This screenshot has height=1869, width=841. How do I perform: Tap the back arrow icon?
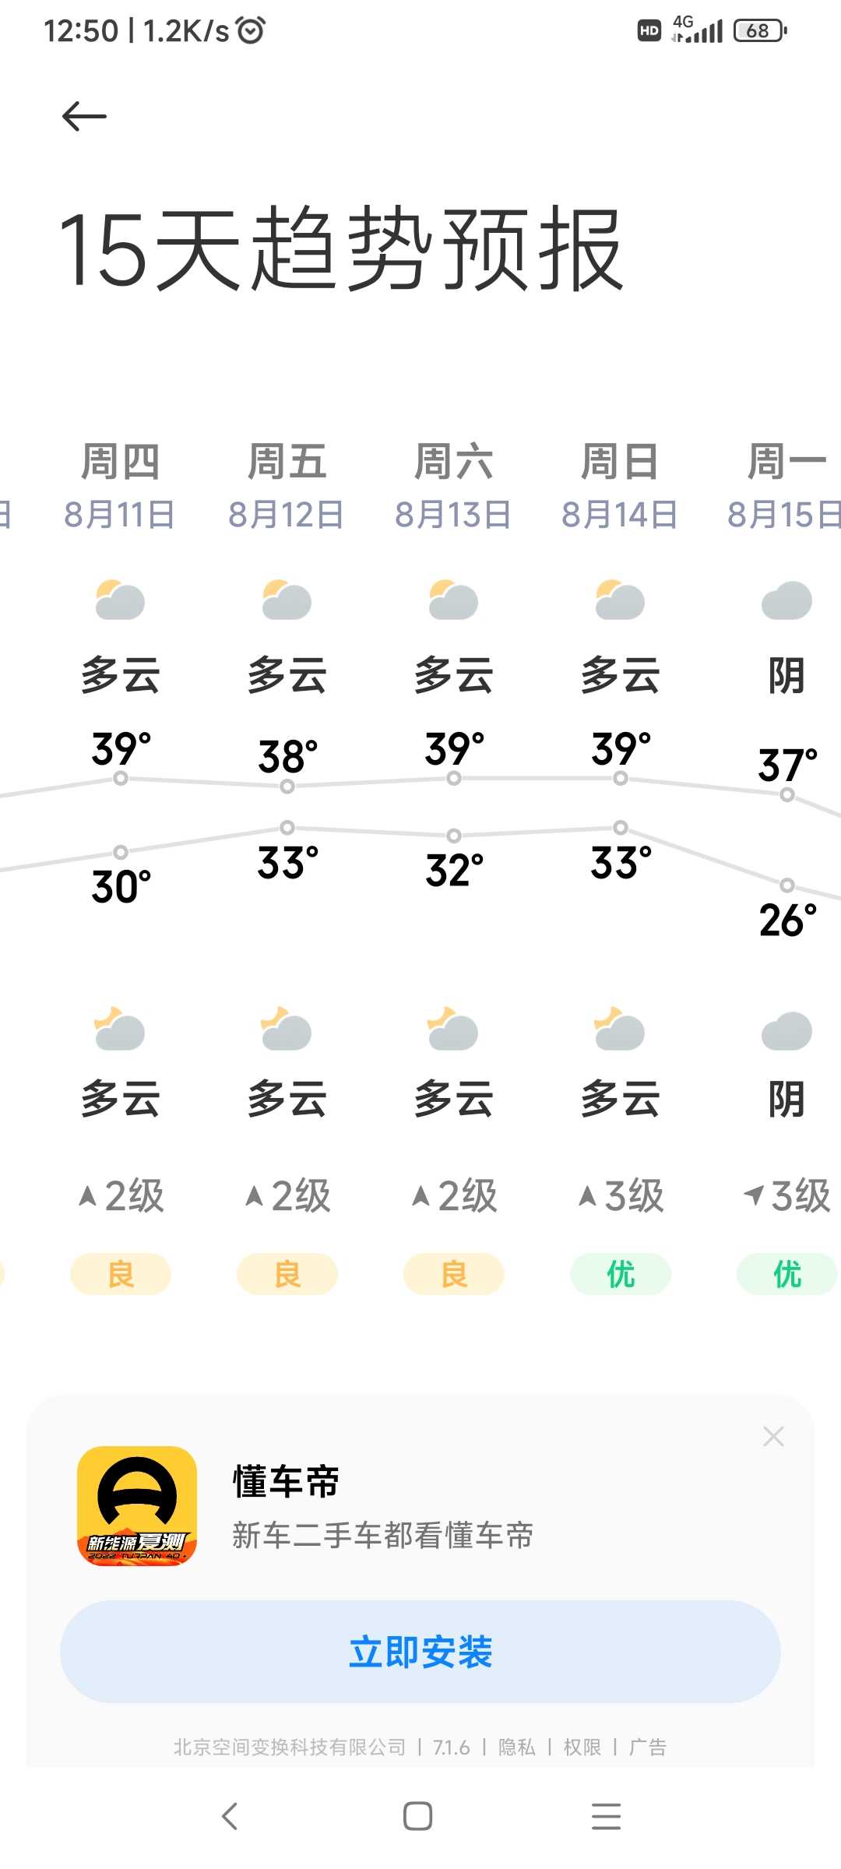84,117
